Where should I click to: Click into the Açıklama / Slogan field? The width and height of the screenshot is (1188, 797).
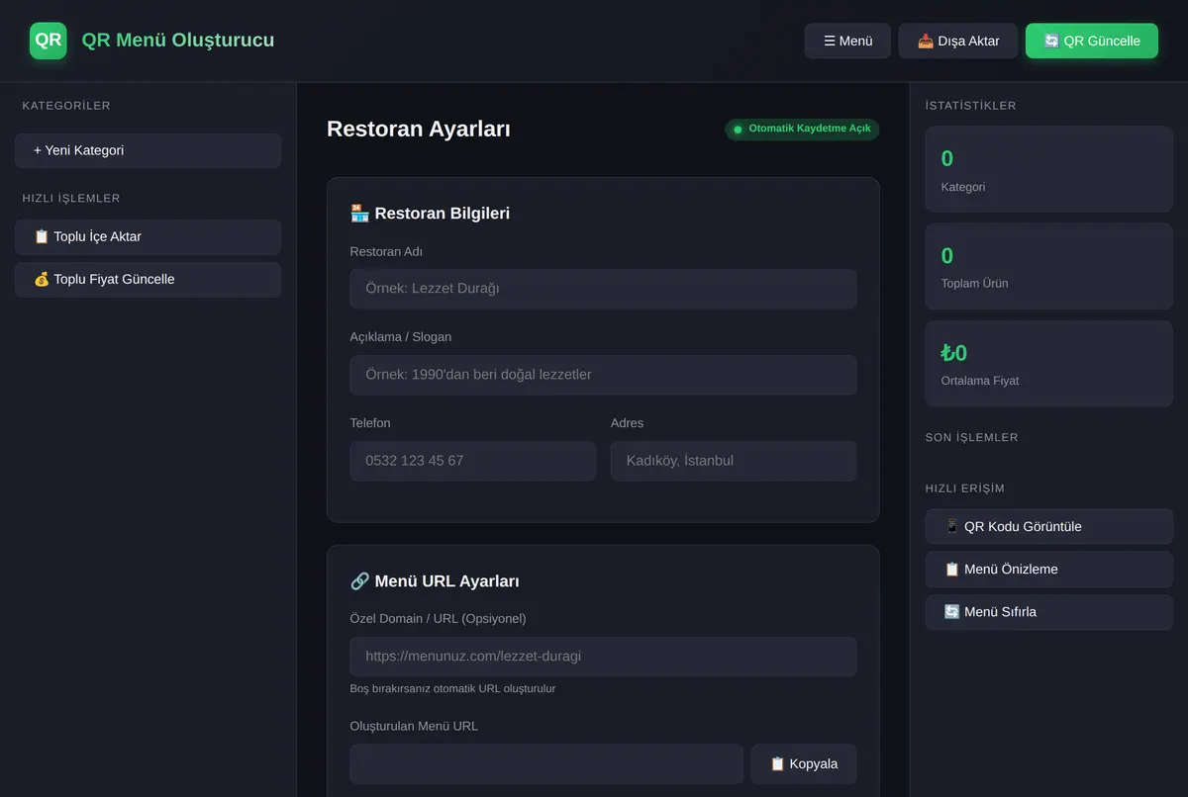[603, 375]
